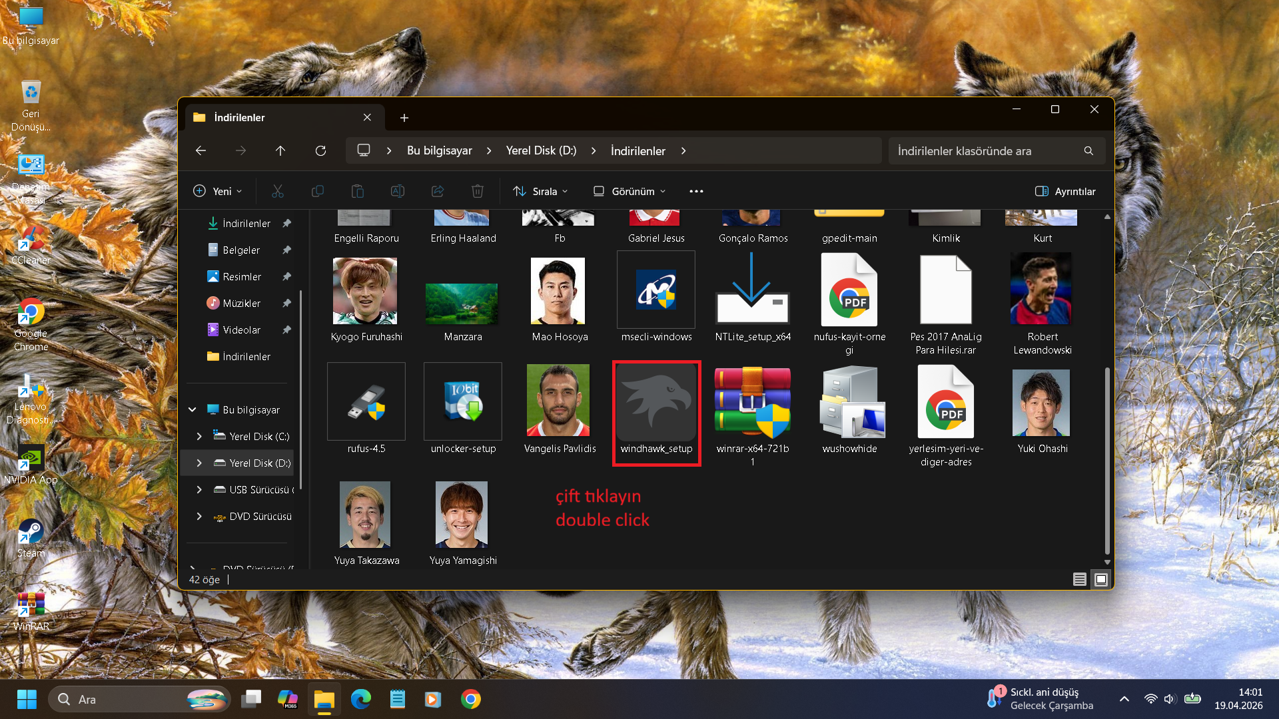The image size is (1279, 719).
Task: Add a new Explorer tab
Action: [404, 118]
